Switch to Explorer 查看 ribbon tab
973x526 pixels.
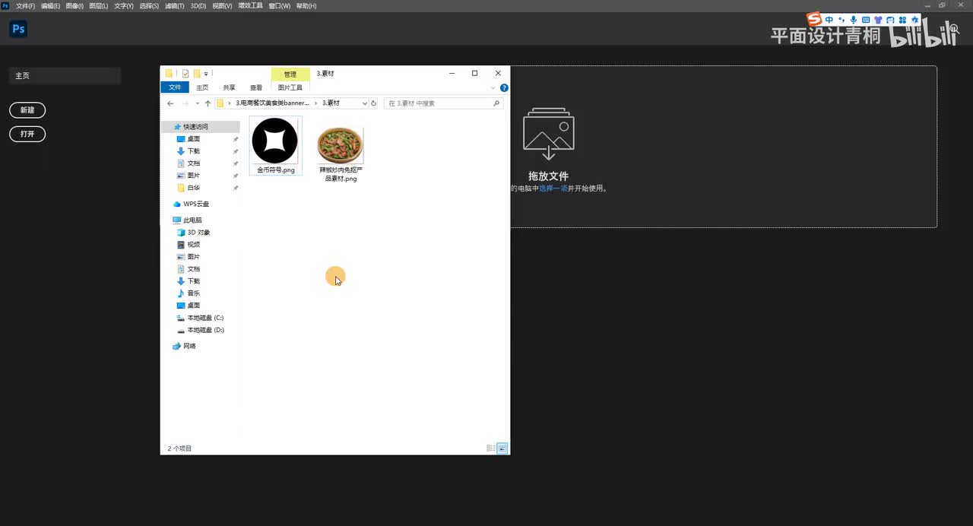[x=256, y=87]
